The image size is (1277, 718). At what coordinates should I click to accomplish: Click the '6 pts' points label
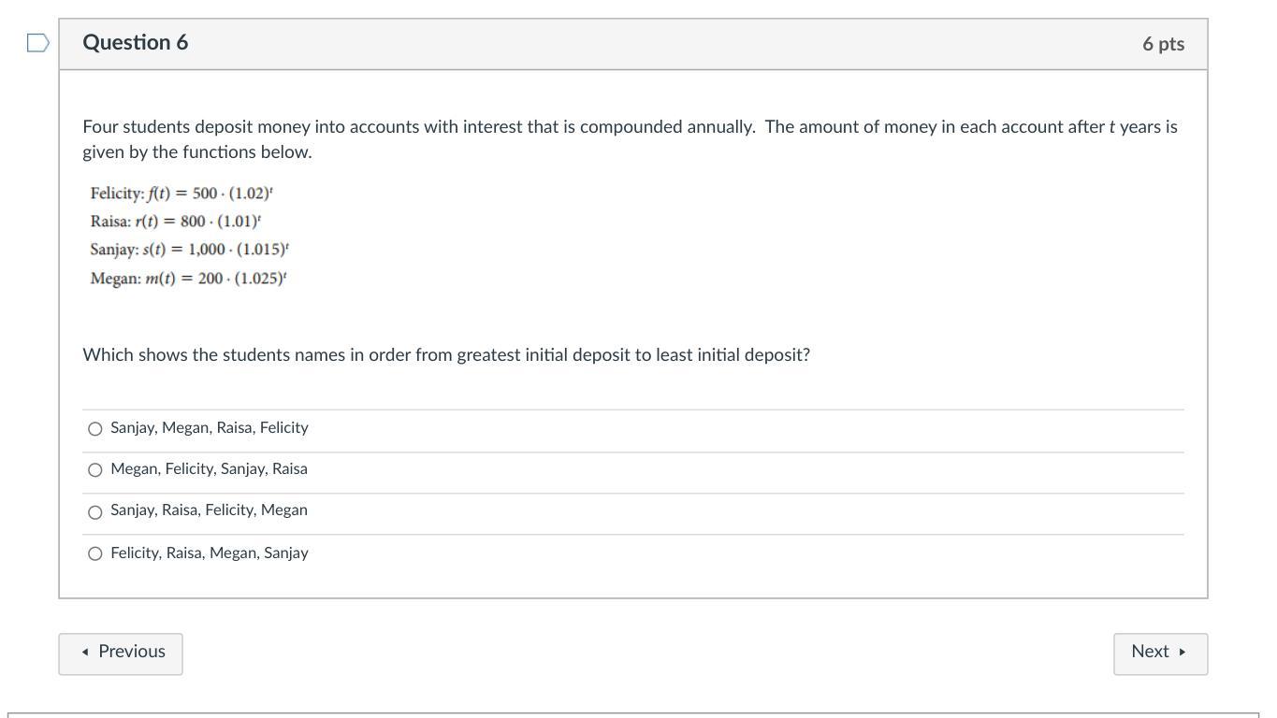point(1163,44)
